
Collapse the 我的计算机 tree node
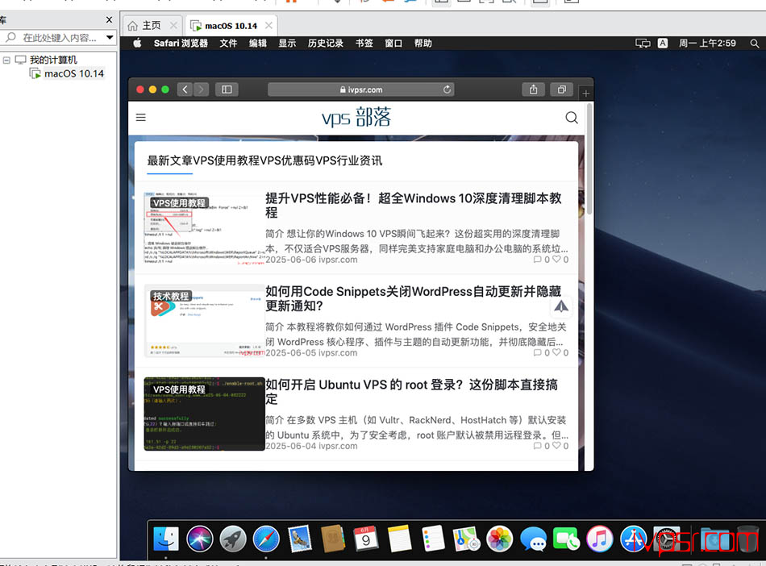[6, 60]
